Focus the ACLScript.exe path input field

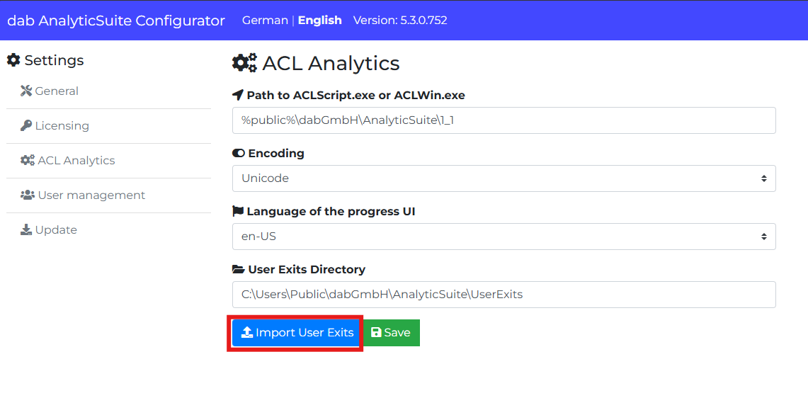(503, 120)
